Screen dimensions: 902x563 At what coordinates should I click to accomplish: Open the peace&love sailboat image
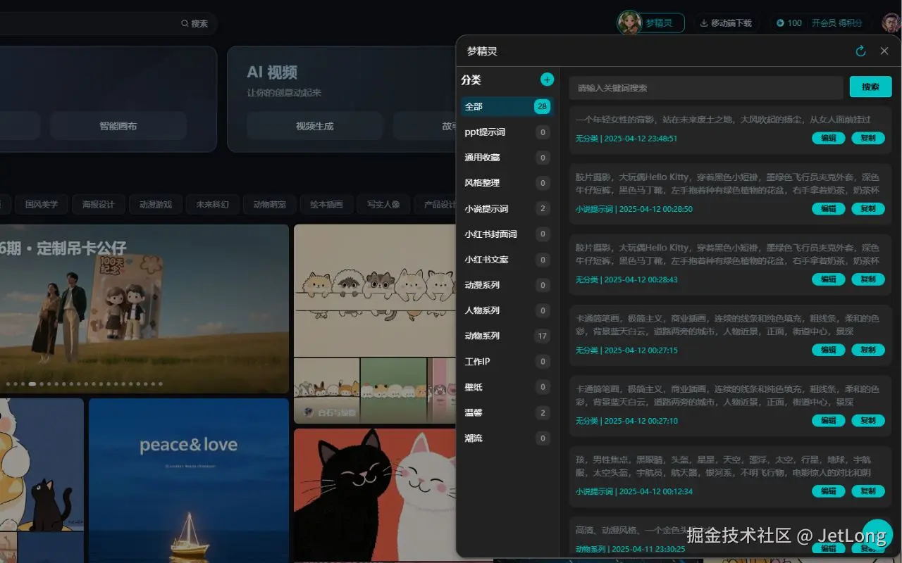click(189, 481)
